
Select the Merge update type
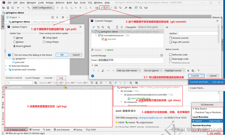click(x=14, y=38)
